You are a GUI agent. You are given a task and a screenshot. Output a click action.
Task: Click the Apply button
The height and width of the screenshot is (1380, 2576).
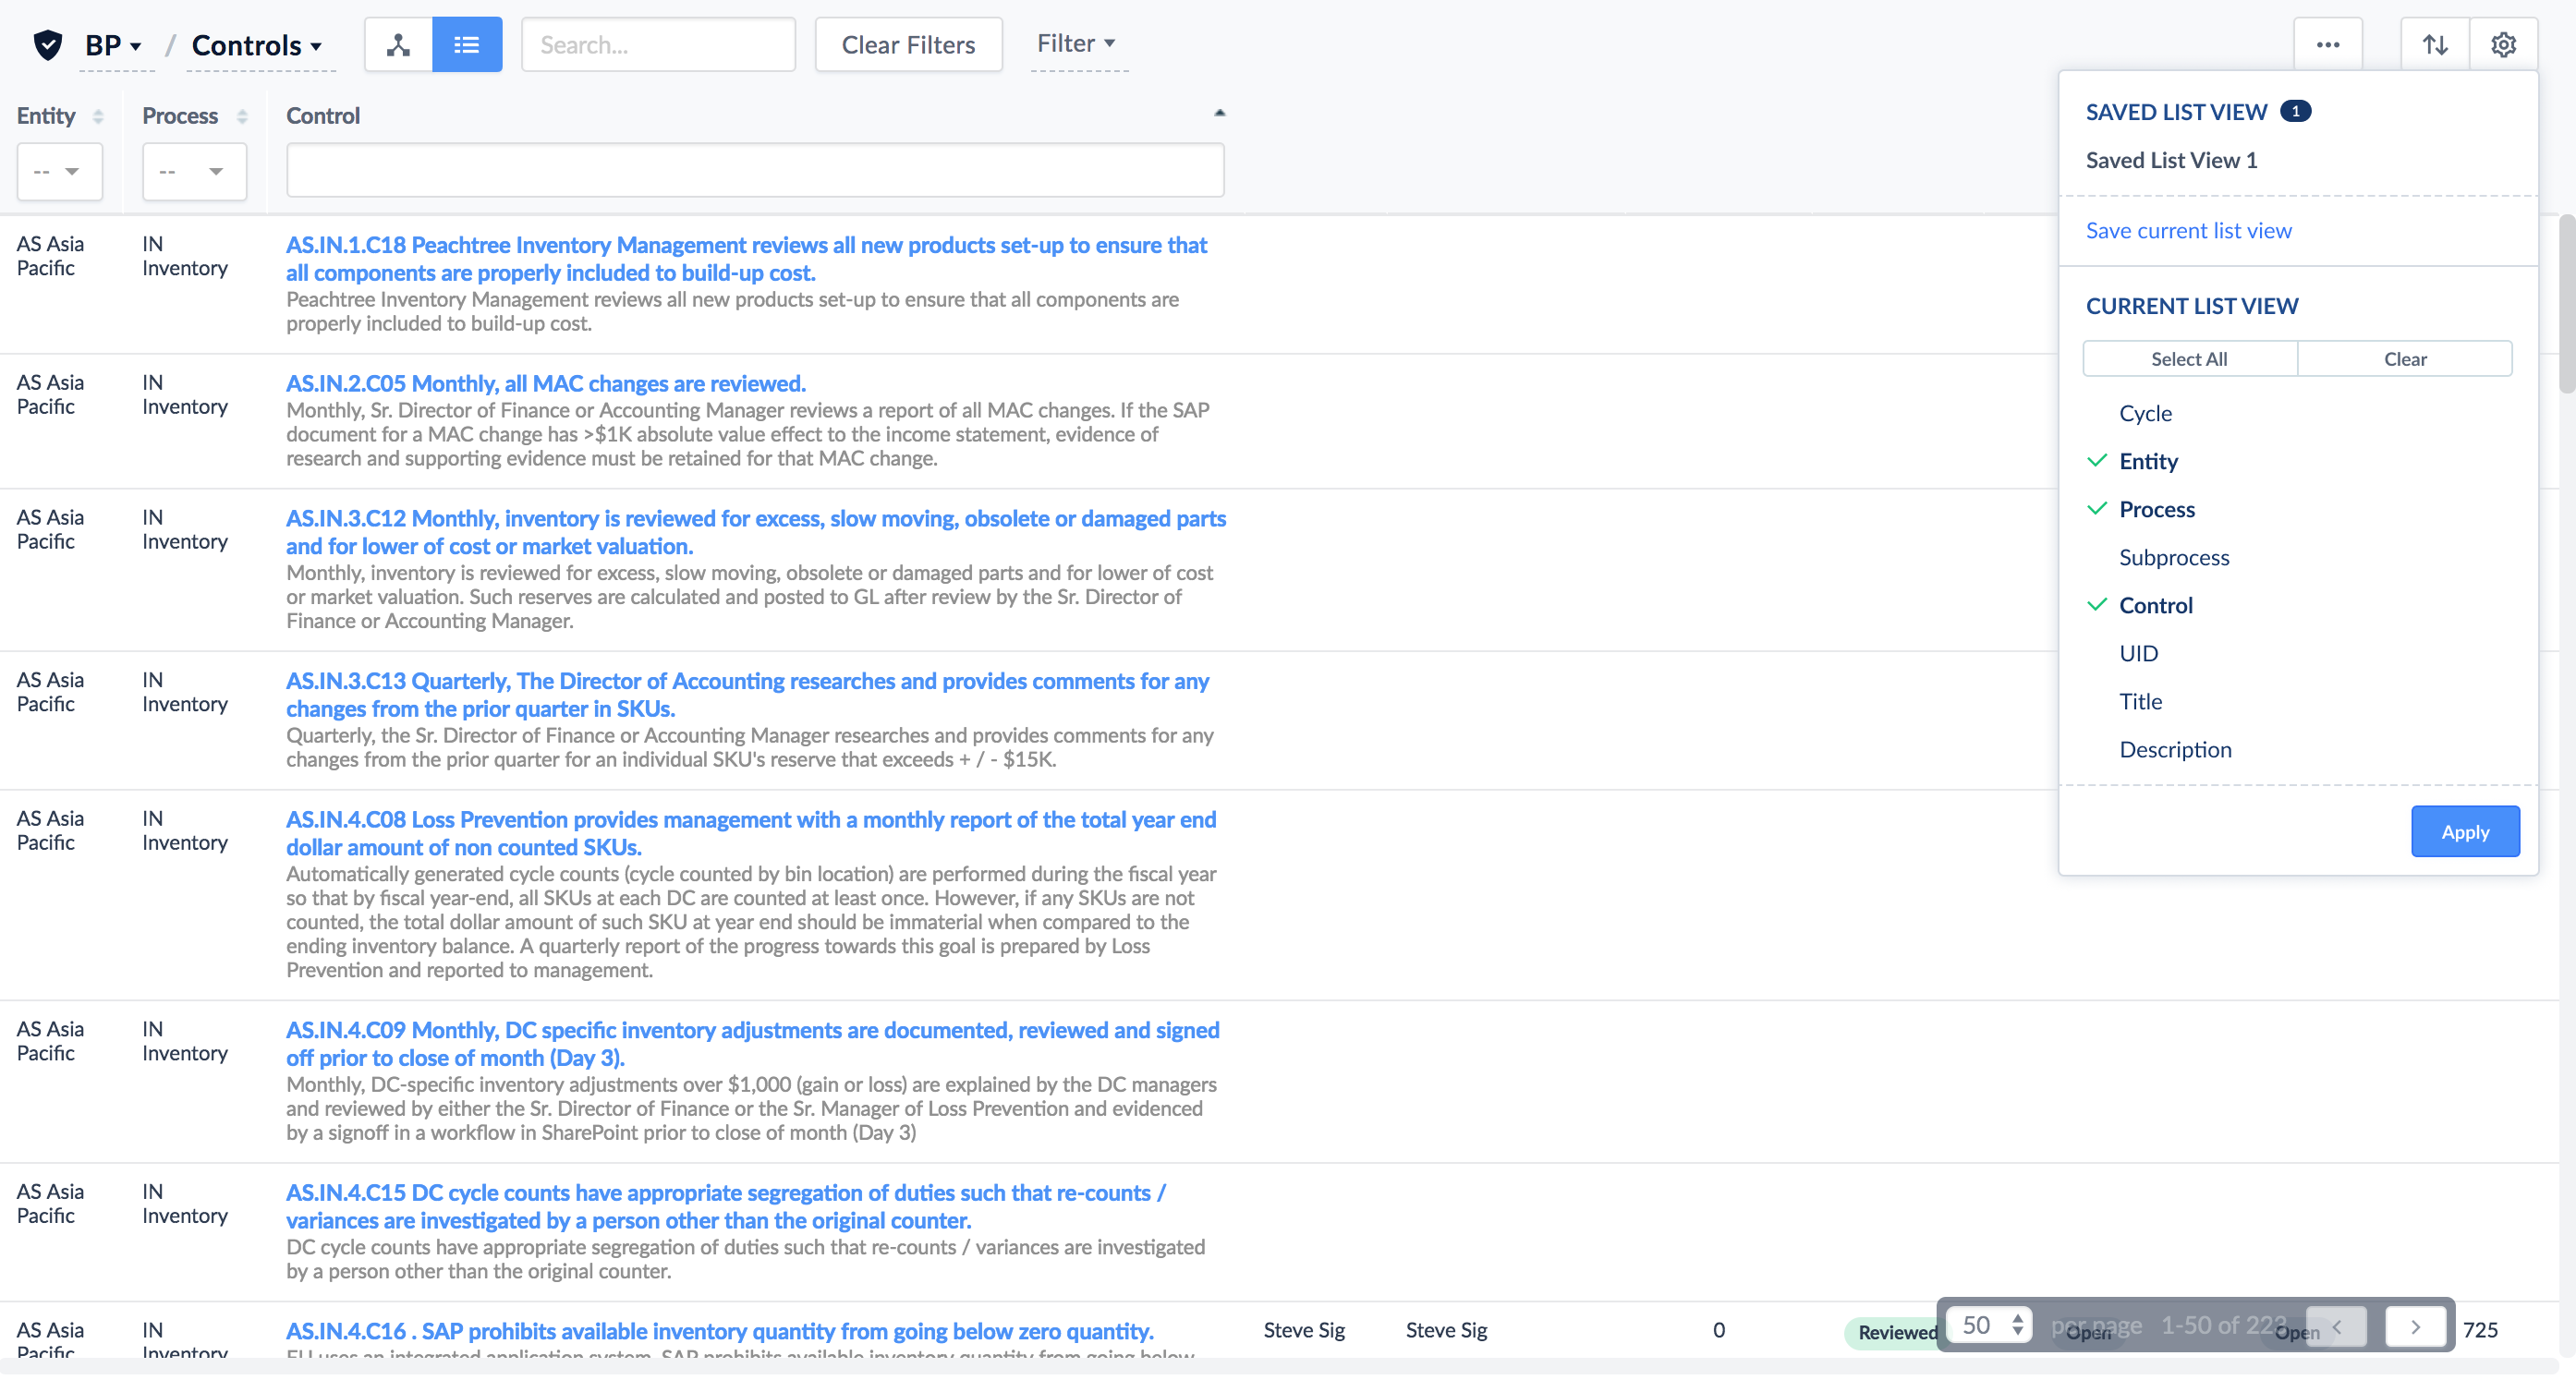pos(2465,831)
